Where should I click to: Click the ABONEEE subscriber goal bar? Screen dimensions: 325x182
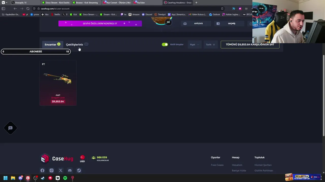click(x=36, y=52)
